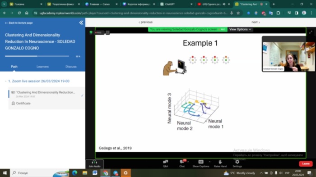The image size is (316, 177).
Task: Go to the next unit link
Action: 256,22
